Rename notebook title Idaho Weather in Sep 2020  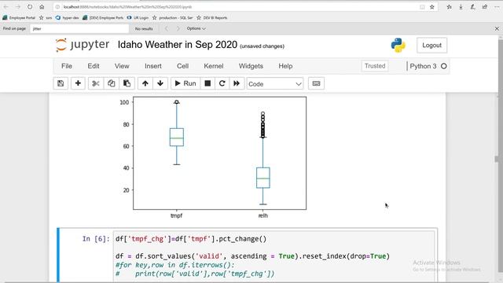tap(178, 45)
